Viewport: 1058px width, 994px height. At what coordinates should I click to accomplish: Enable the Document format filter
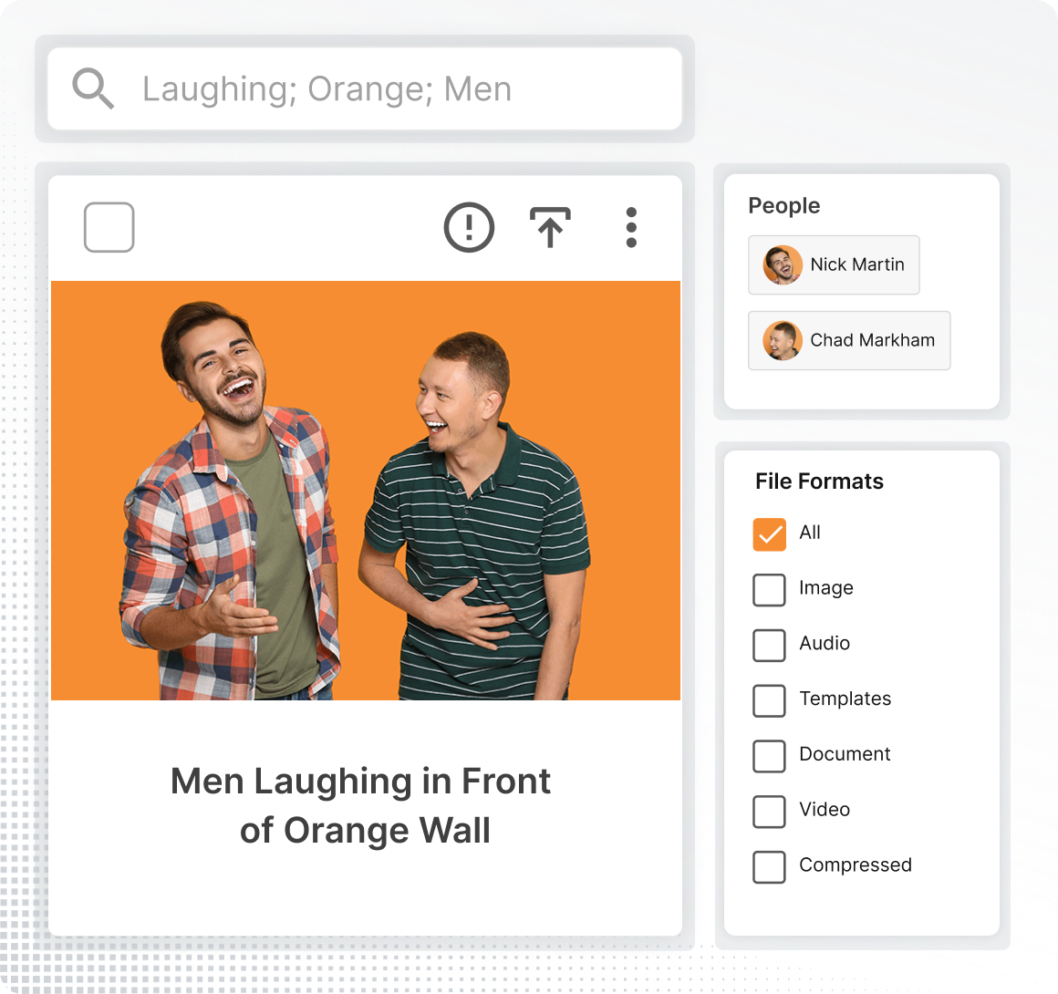(x=769, y=756)
